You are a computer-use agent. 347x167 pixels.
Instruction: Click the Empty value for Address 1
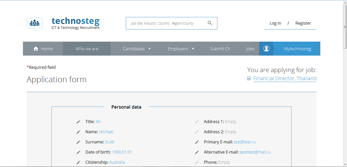tap(231, 122)
